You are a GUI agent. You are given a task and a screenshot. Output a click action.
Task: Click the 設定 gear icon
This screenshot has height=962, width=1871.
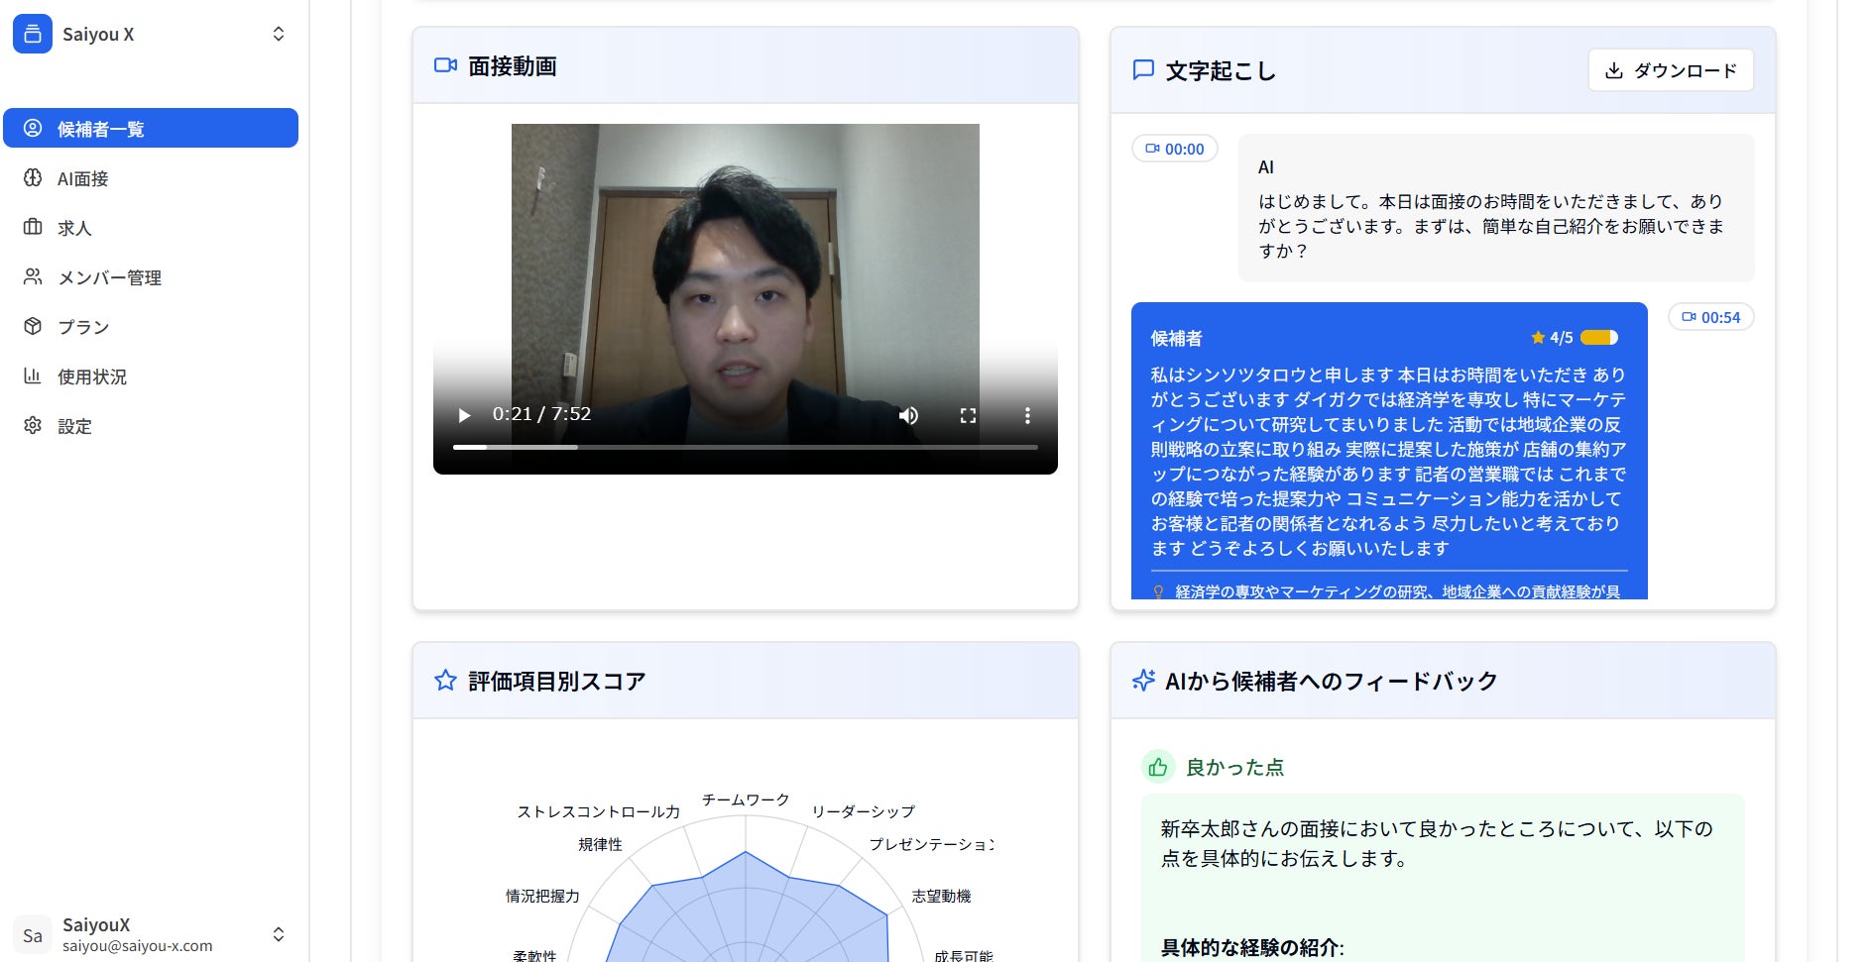(33, 425)
